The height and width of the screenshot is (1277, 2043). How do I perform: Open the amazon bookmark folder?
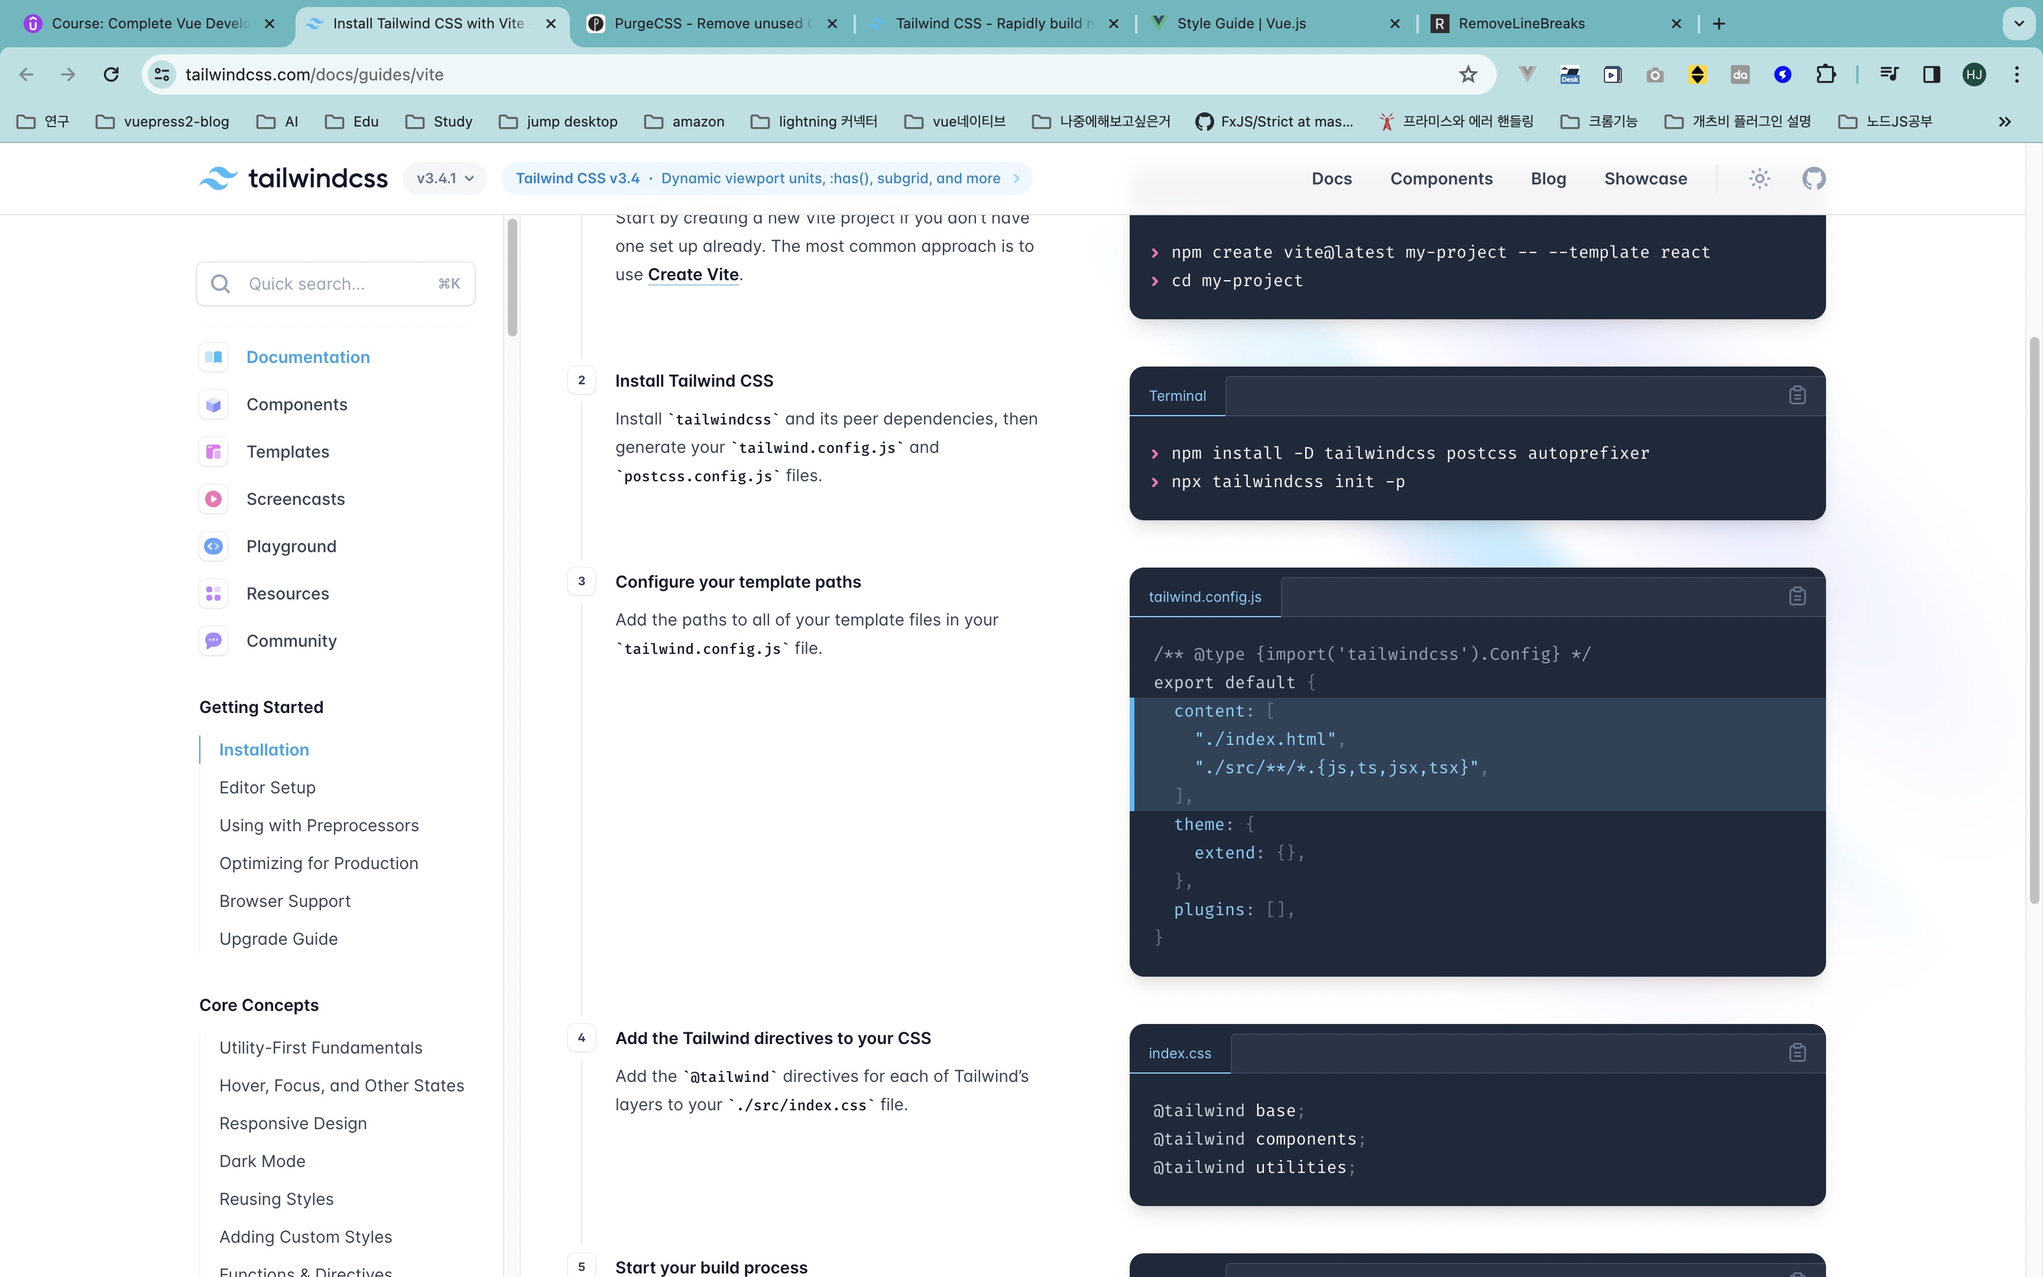[x=685, y=122]
